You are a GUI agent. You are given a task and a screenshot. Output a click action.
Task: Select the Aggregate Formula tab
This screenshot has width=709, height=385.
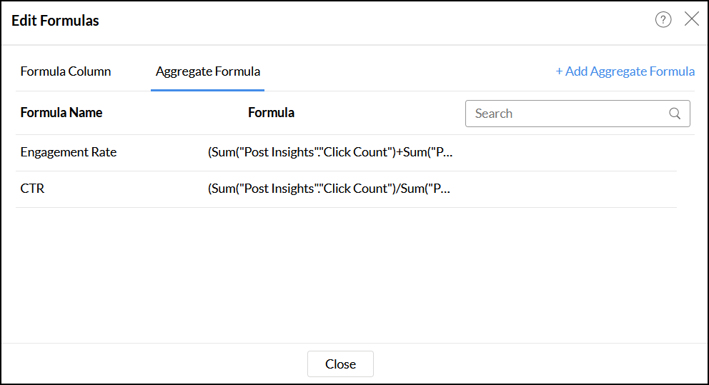(208, 71)
